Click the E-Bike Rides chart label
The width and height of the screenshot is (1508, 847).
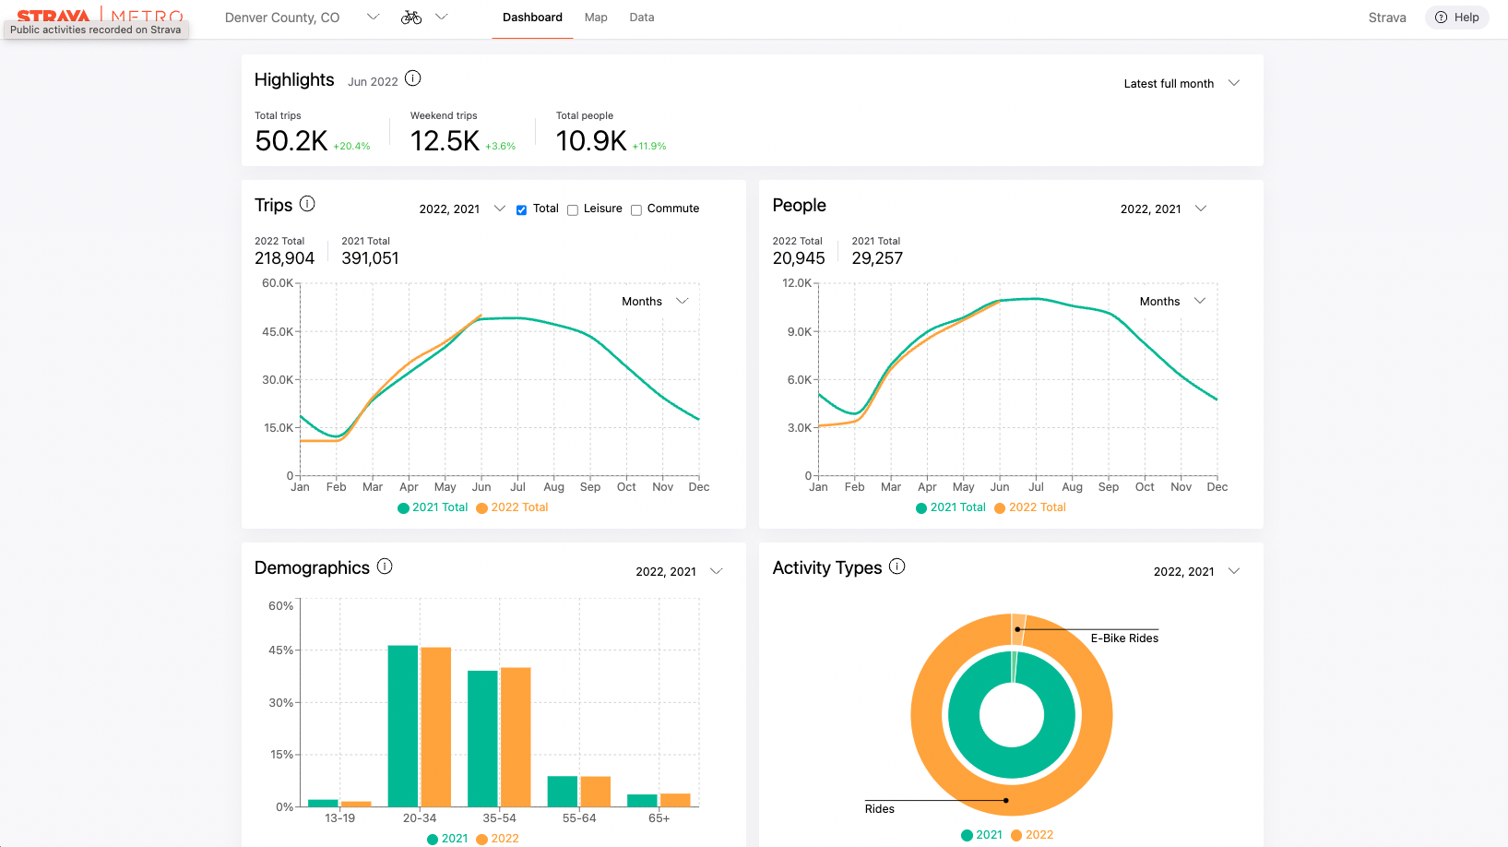point(1124,638)
